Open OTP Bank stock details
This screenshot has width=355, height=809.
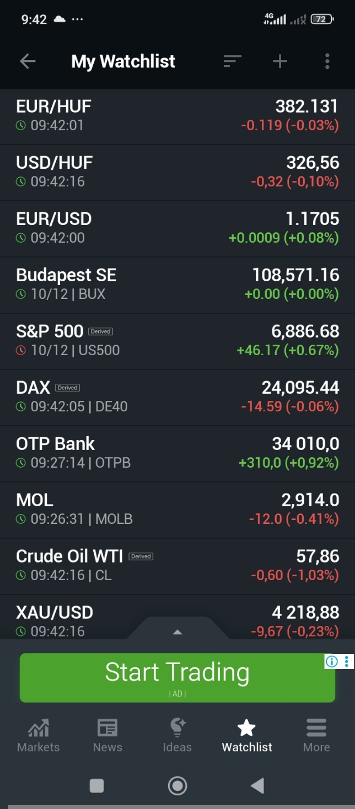177,453
